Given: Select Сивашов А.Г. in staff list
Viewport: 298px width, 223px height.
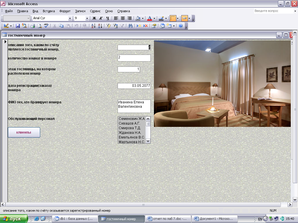Looking at the screenshot, I should (132, 123).
